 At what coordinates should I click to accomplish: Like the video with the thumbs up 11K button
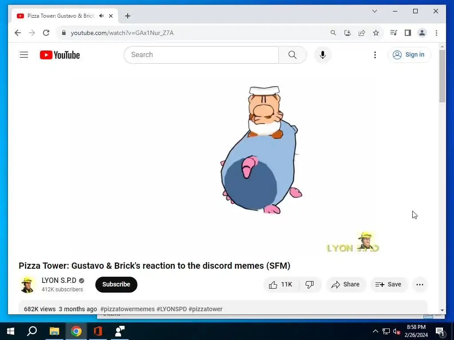click(x=281, y=285)
